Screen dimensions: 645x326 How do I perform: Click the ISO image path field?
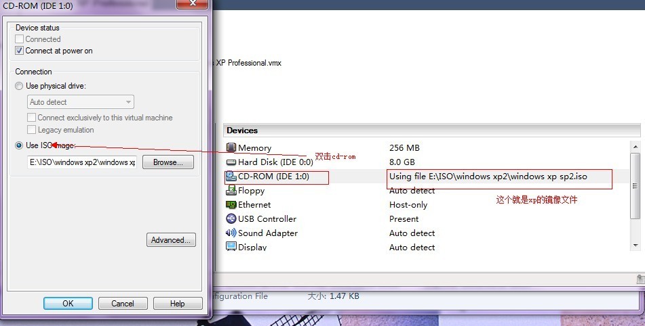pyautogui.click(x=82, y=162)
